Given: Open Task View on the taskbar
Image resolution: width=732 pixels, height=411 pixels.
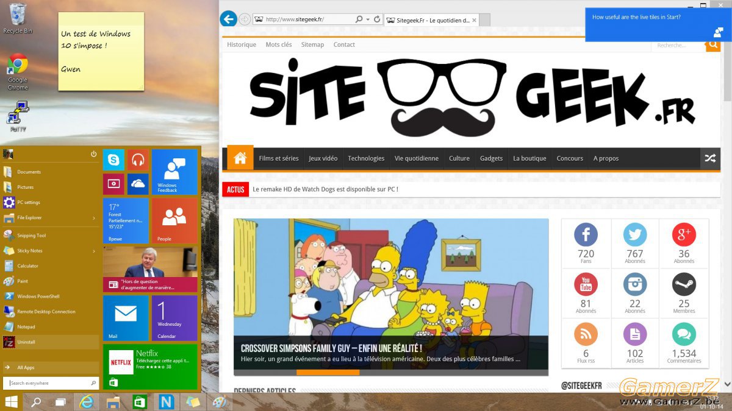Looking at the screenshot, I should [x=60, y=402].
